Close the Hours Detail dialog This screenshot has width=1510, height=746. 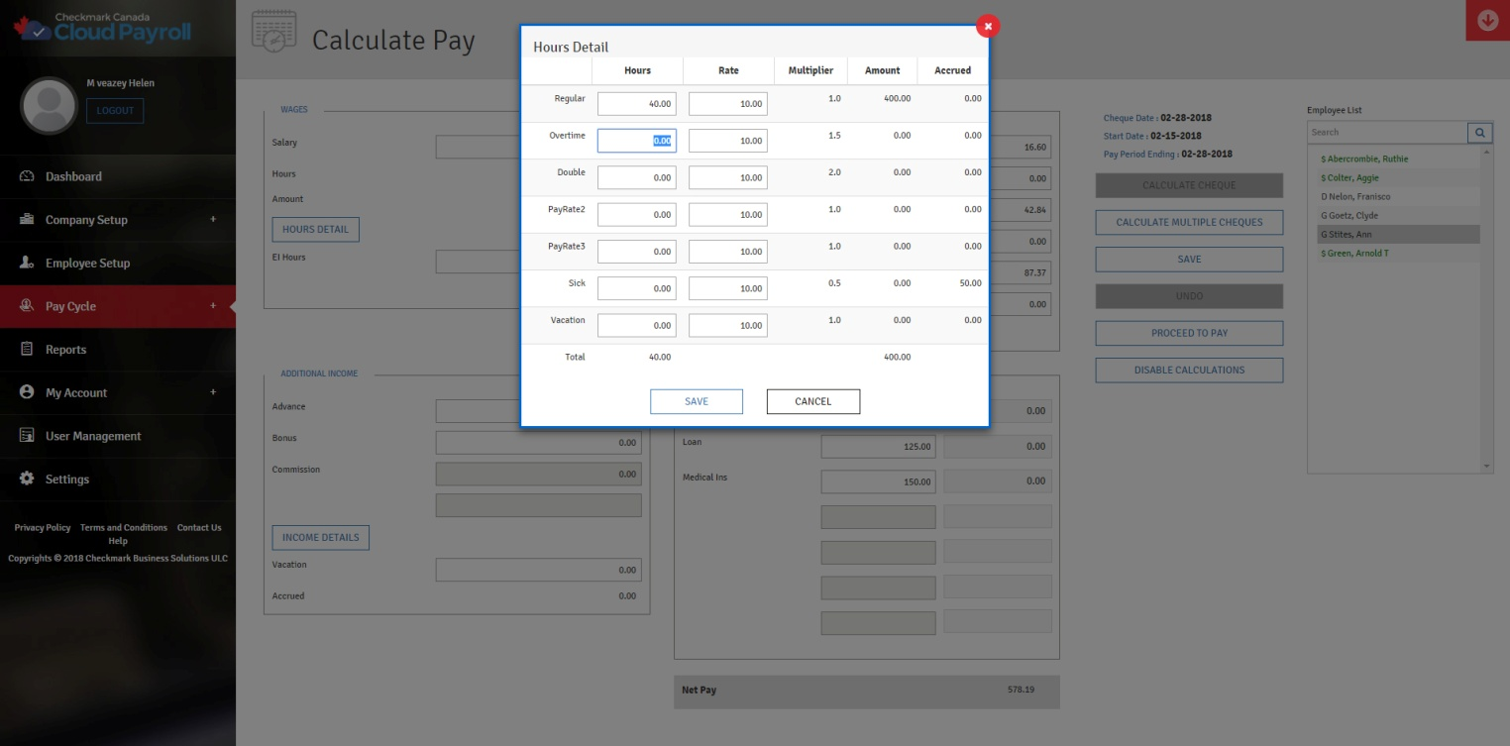988,27
